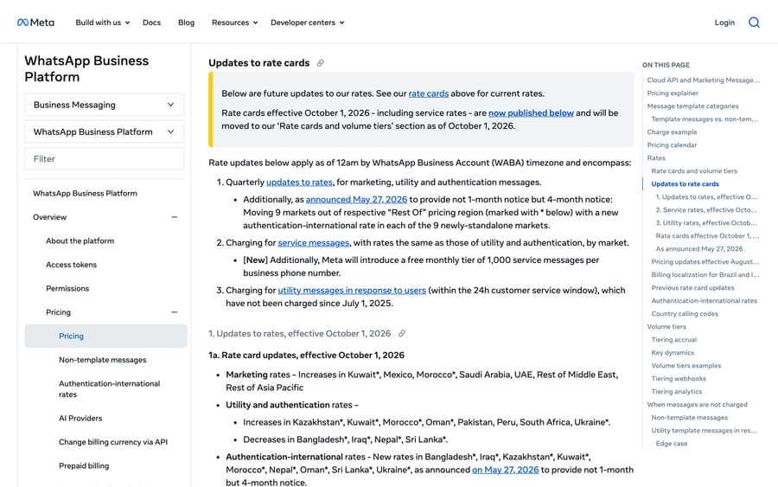Jump to Template messages vs. non-template entry
Image resolution: width=778 pixels, height=487 pixels.
tap(705, 119)
